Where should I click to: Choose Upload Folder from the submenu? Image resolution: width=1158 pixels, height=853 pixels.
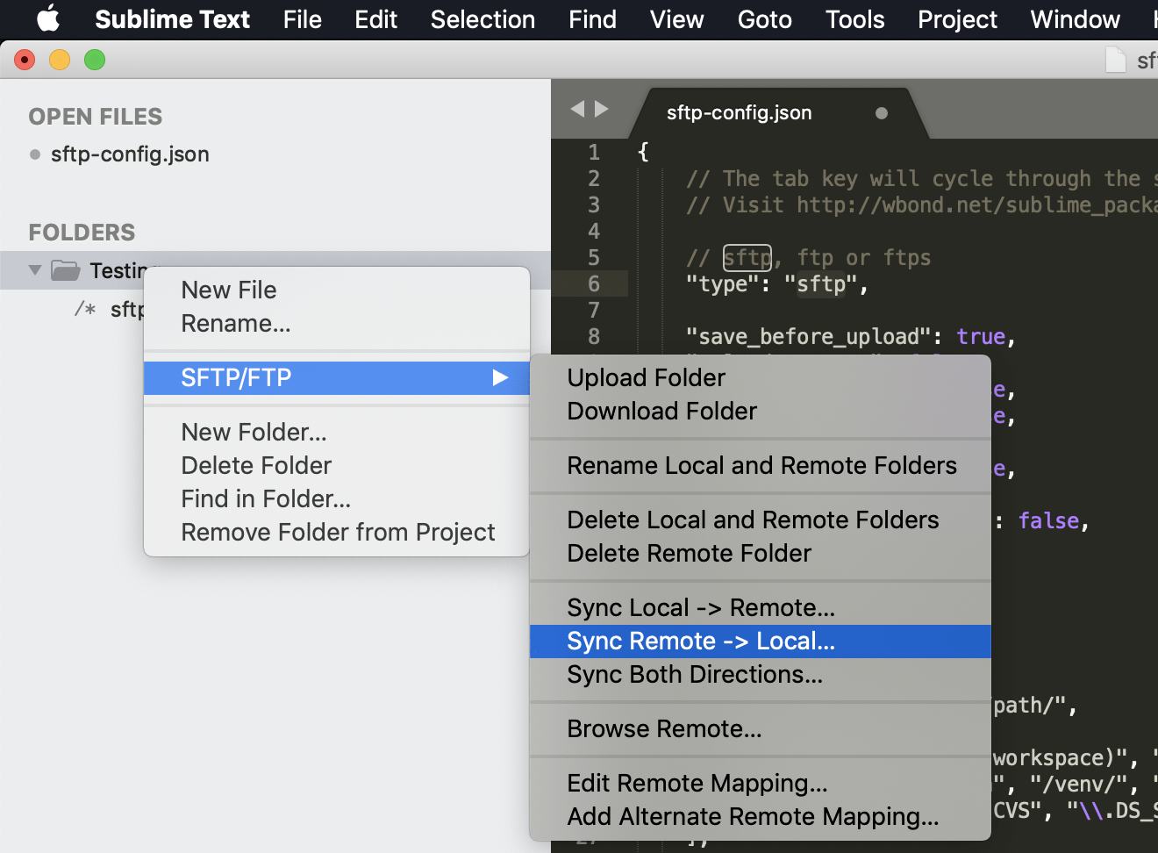coord(646,378)
